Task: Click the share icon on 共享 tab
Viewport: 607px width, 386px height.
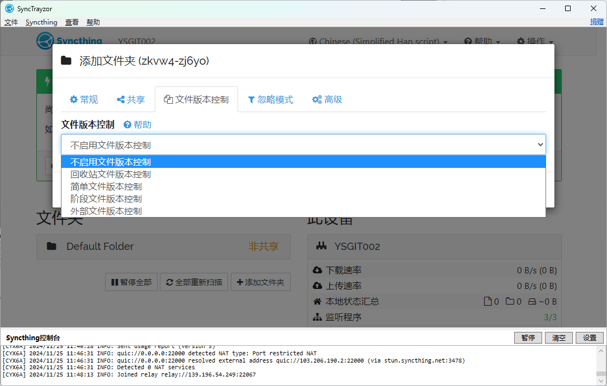Action: click(121, 100)
